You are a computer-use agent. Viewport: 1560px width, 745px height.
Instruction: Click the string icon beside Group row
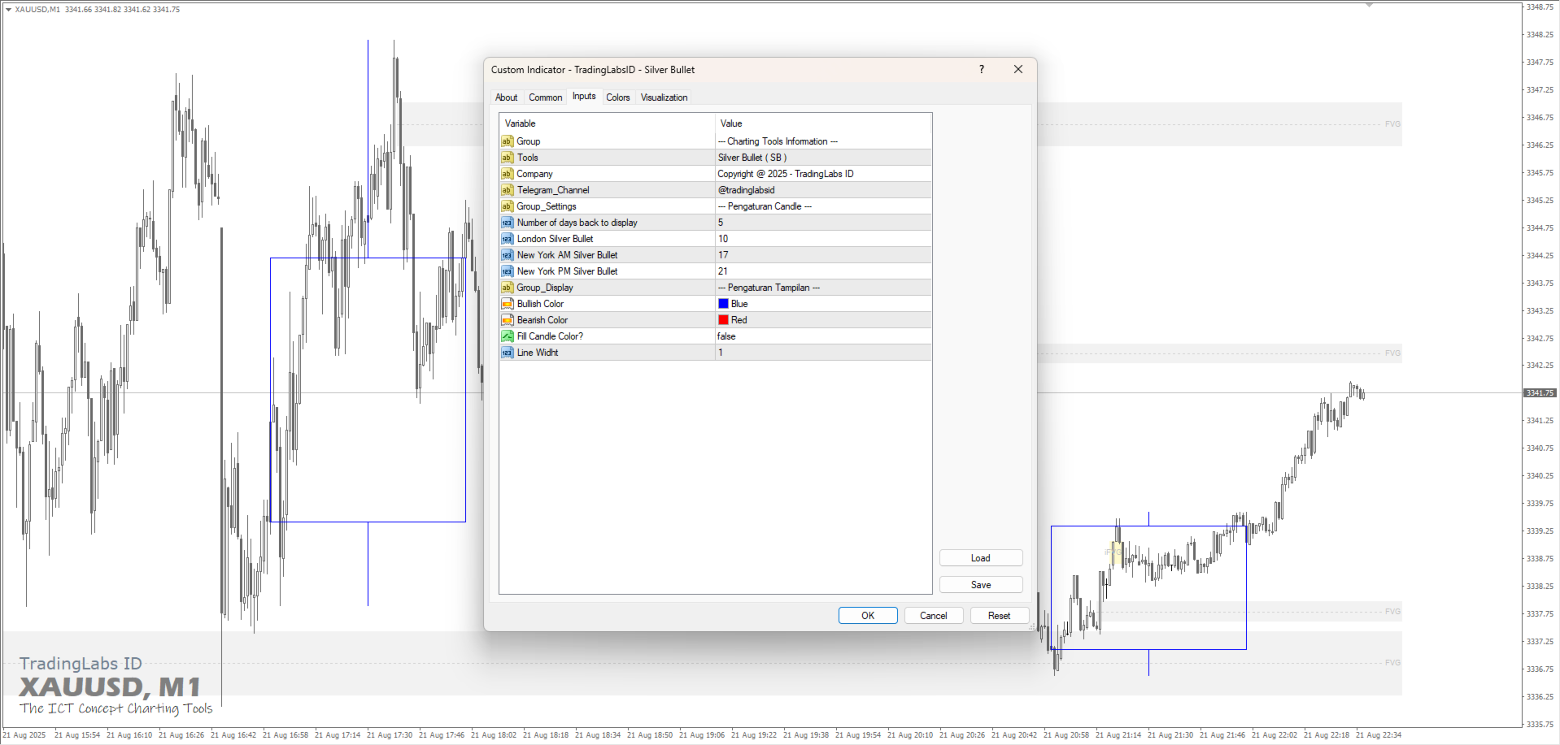click(507, 141)
